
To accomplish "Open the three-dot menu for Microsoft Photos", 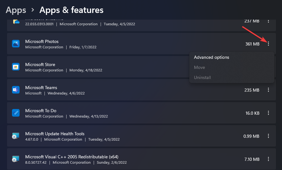I will coord(268,44).
